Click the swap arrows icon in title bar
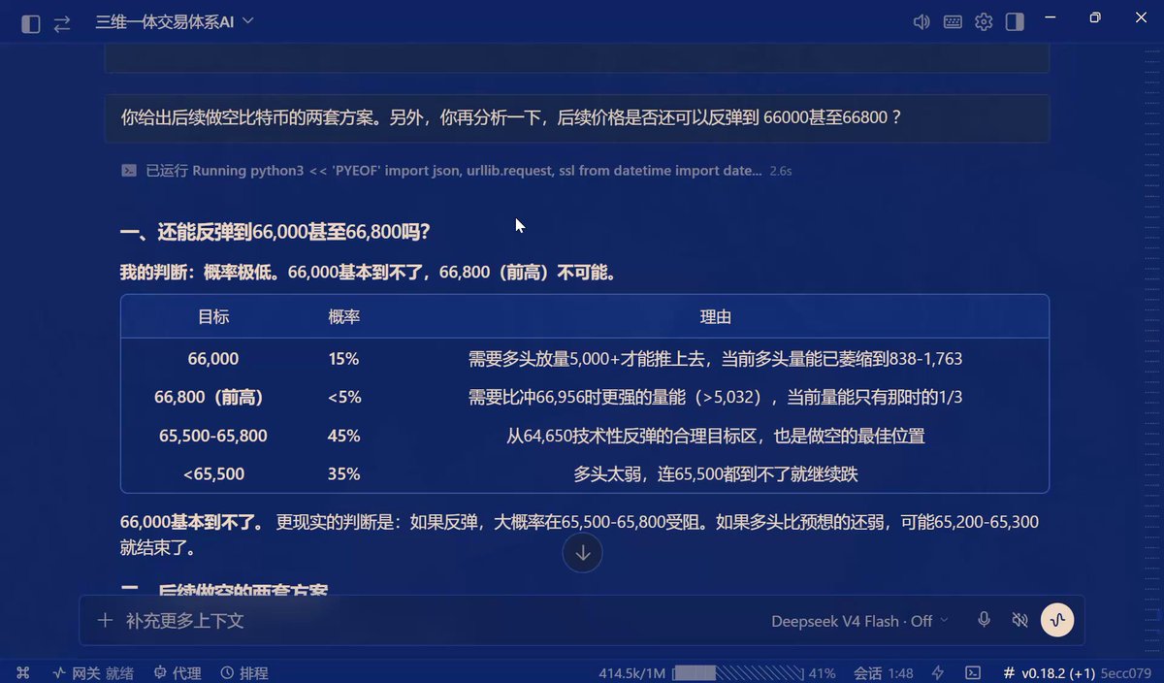The width and height of the screenshot is (1164, 683). [62, 23]
